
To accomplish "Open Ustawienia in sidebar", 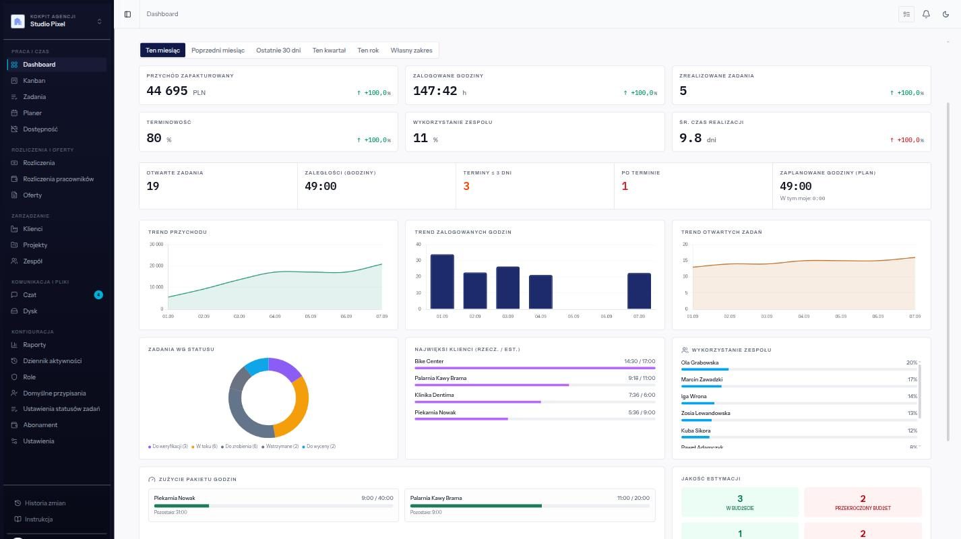I will click(x=57, y=441).
